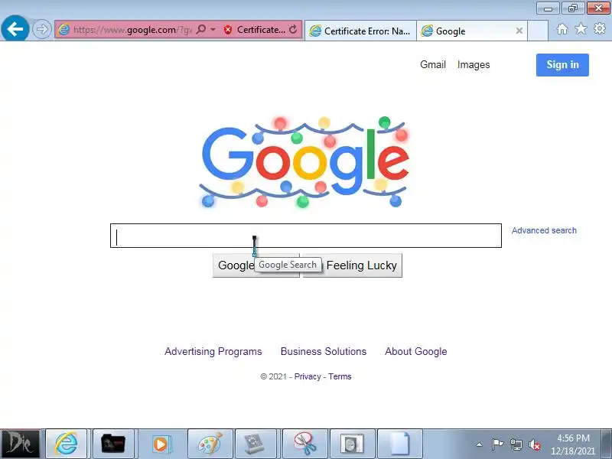612x459 pixels.
Task: Go back using the blue back arrow
Action: click(15, 28)
